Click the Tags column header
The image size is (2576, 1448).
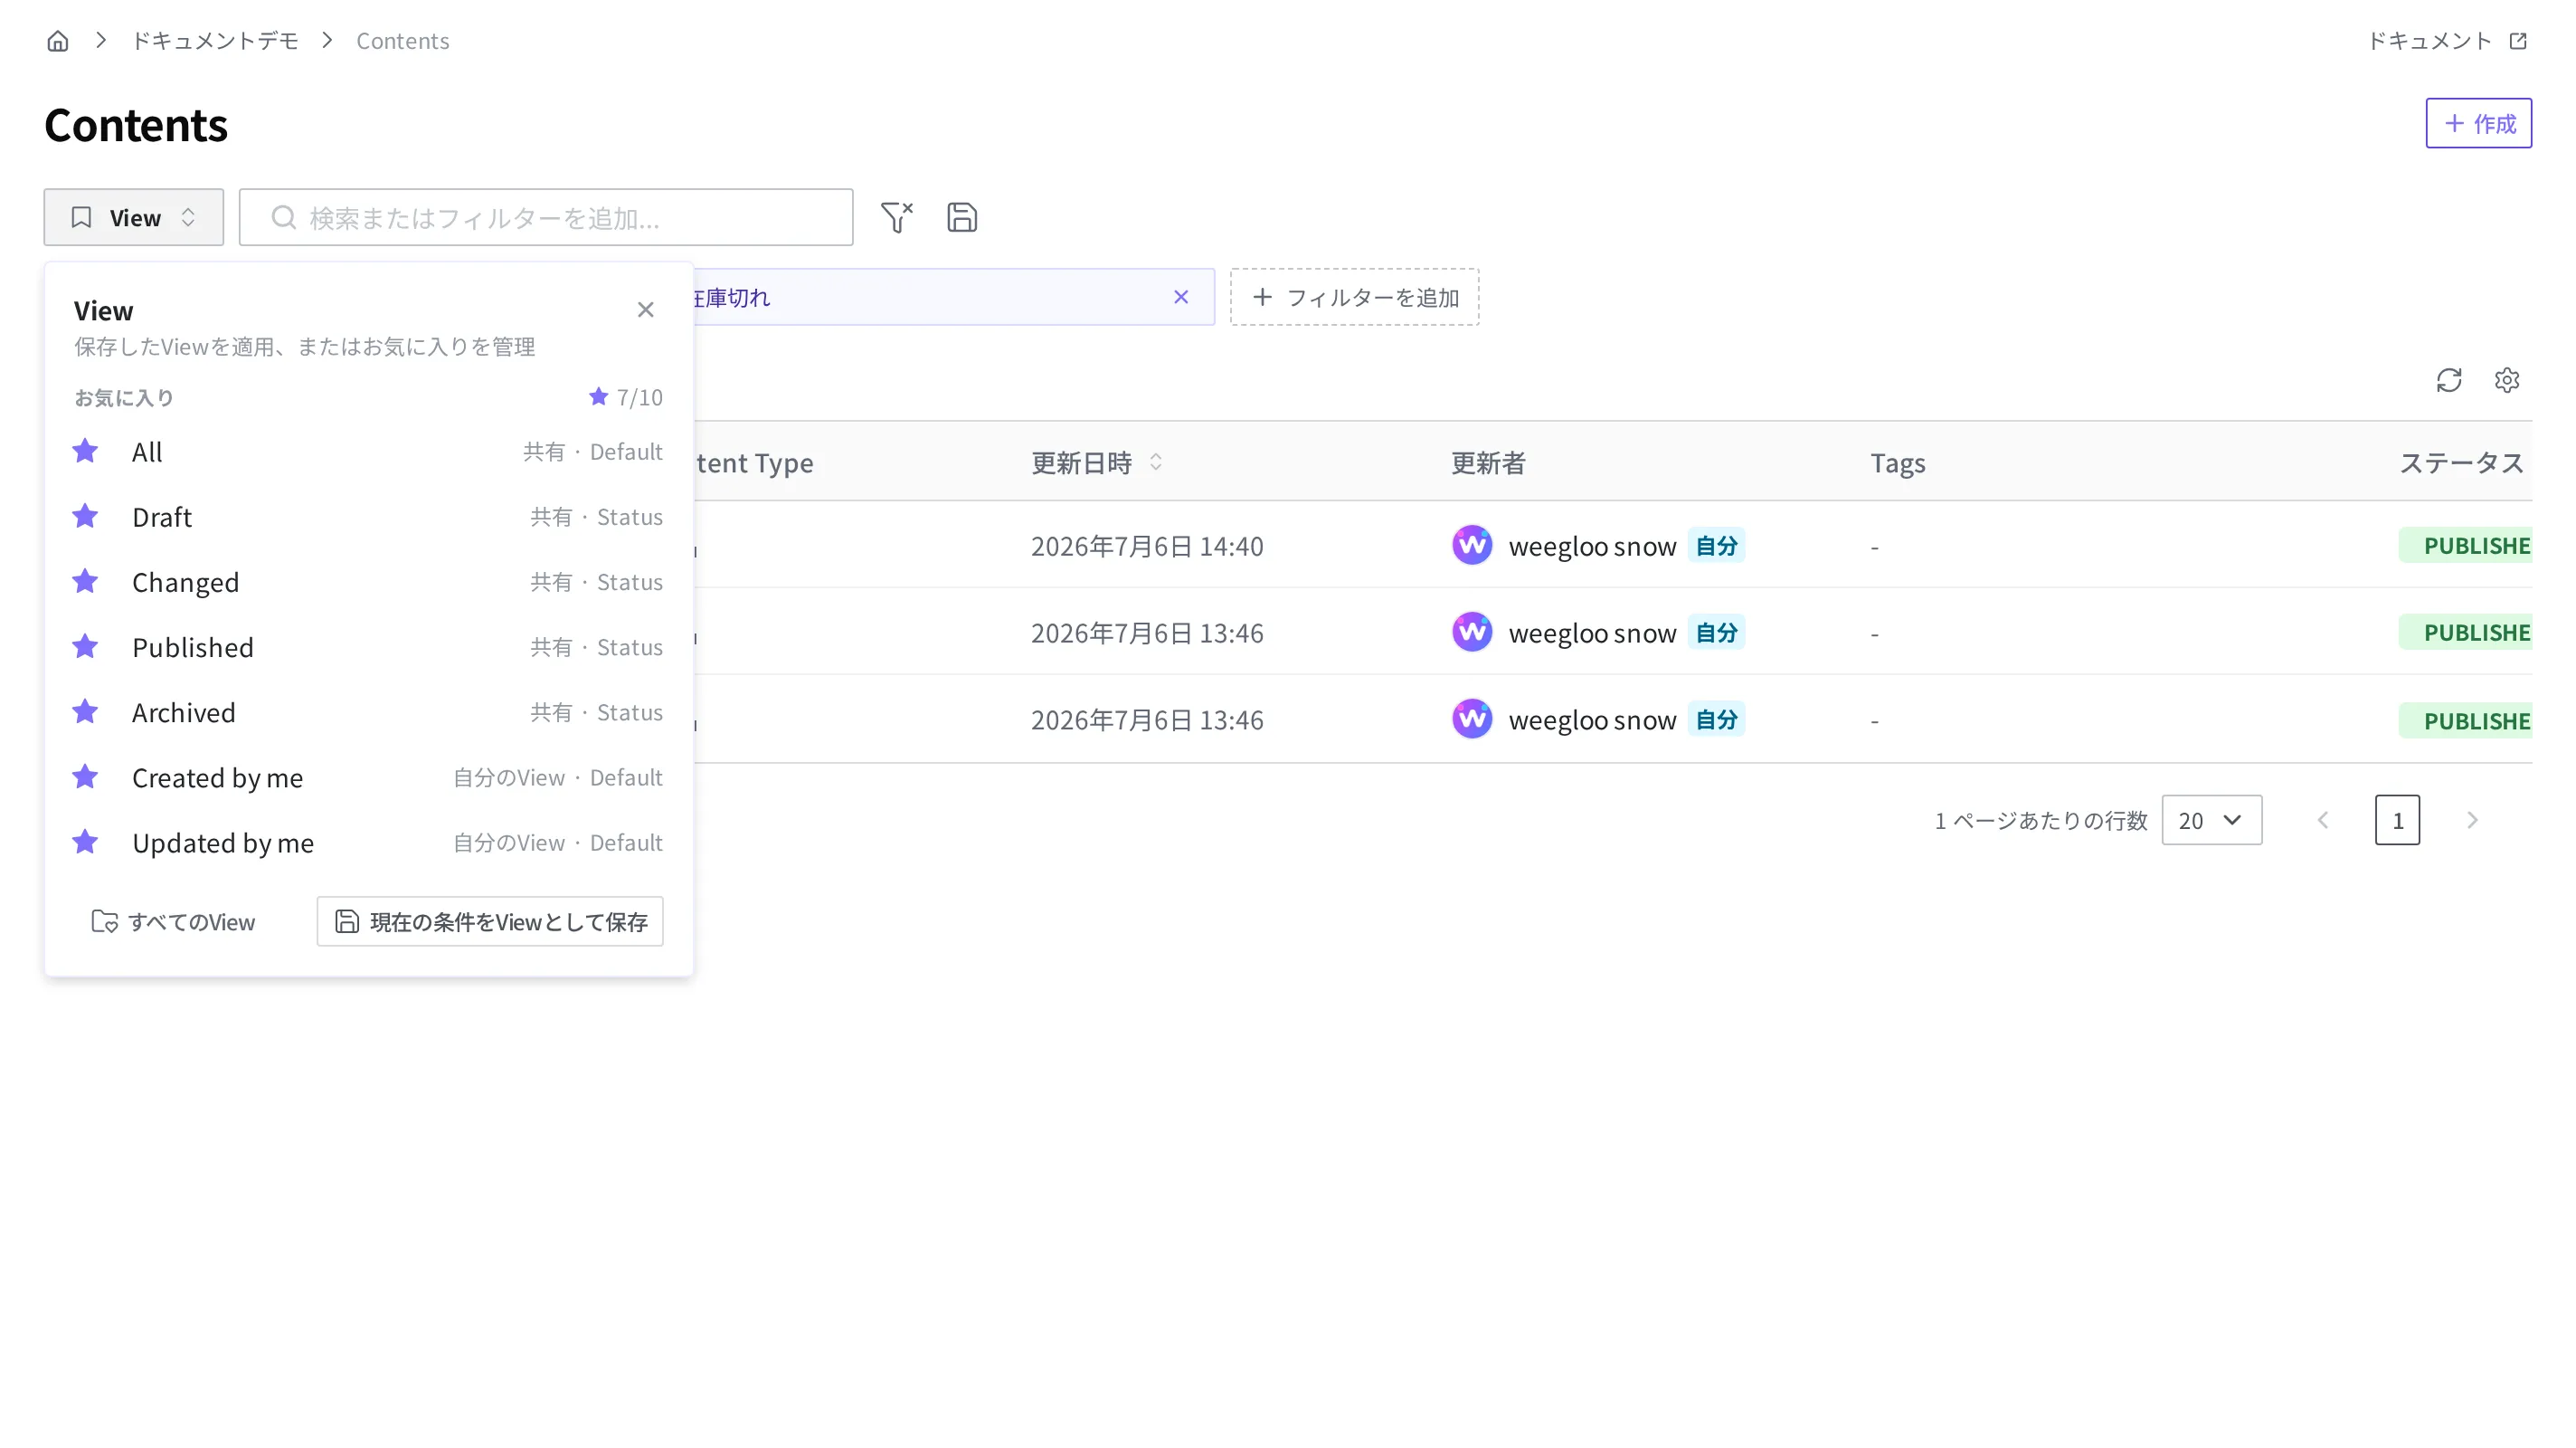coord(1898,462)
